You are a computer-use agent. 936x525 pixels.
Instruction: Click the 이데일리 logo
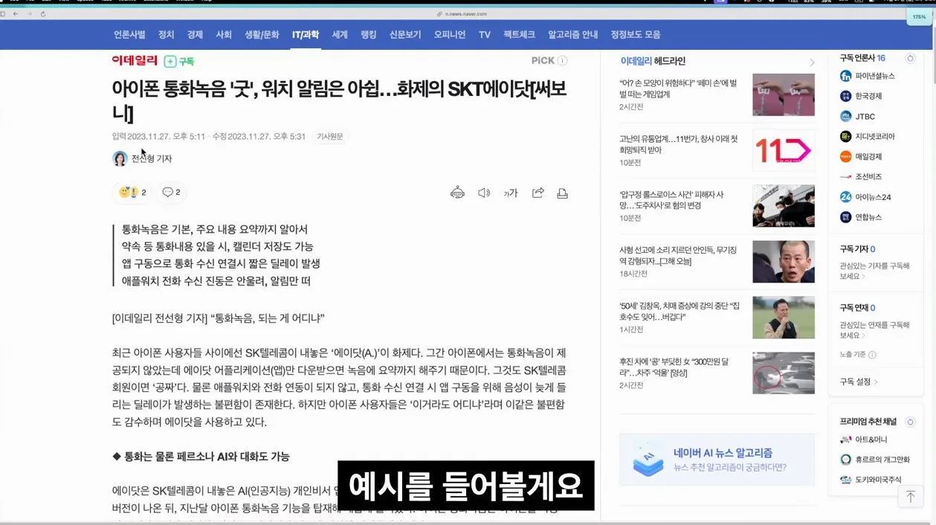coord(135,61)
